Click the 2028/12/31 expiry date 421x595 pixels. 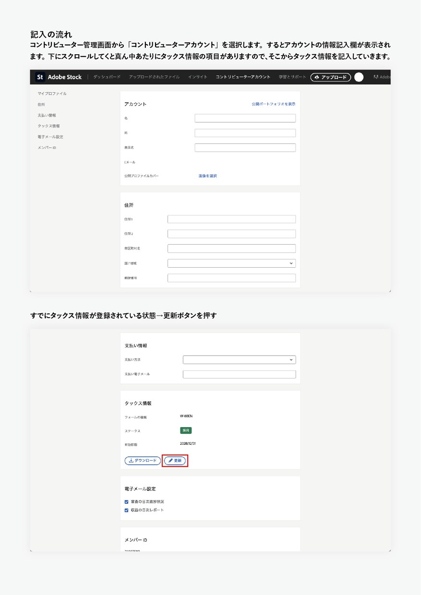[188, 443]
